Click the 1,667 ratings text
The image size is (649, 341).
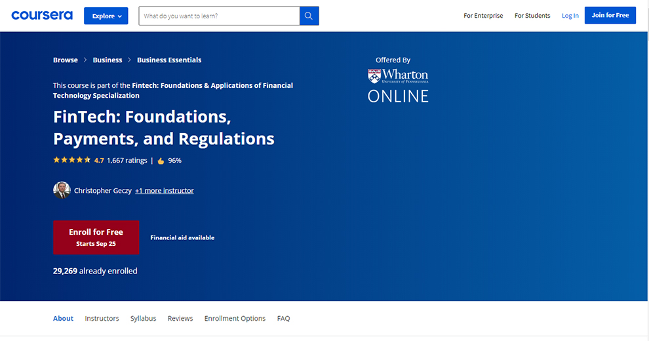[x=127, y=161]
